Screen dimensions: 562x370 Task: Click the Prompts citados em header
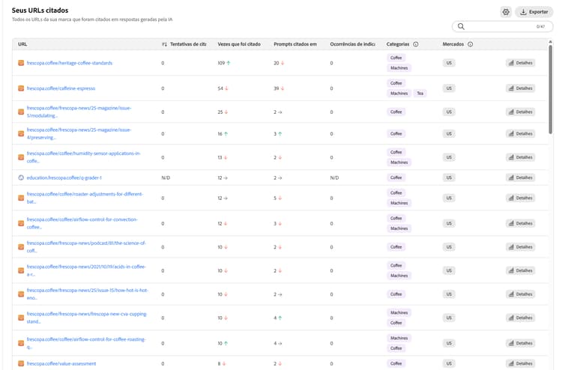[295, 44]
